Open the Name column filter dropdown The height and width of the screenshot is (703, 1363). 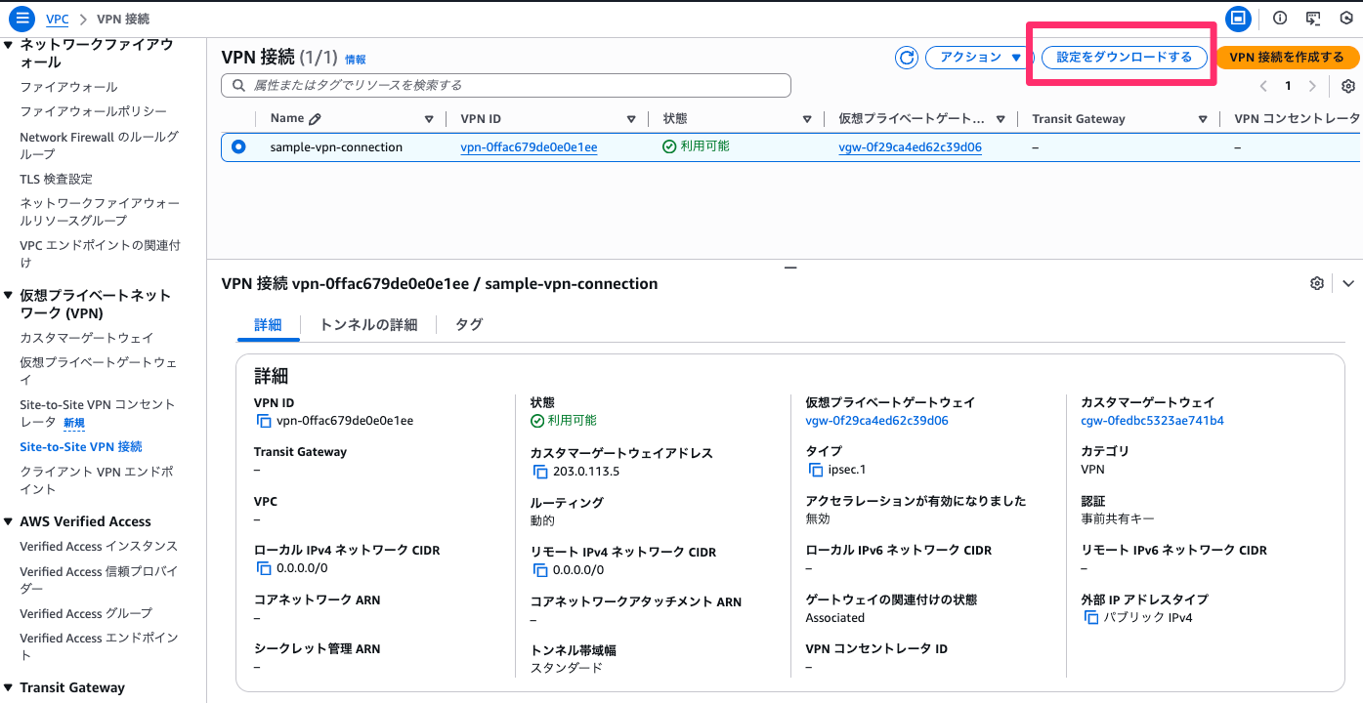(x=429, y=118)
